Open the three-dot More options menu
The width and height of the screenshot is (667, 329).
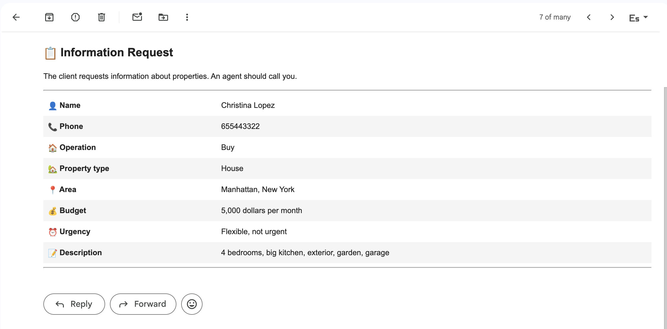point(187,17)
